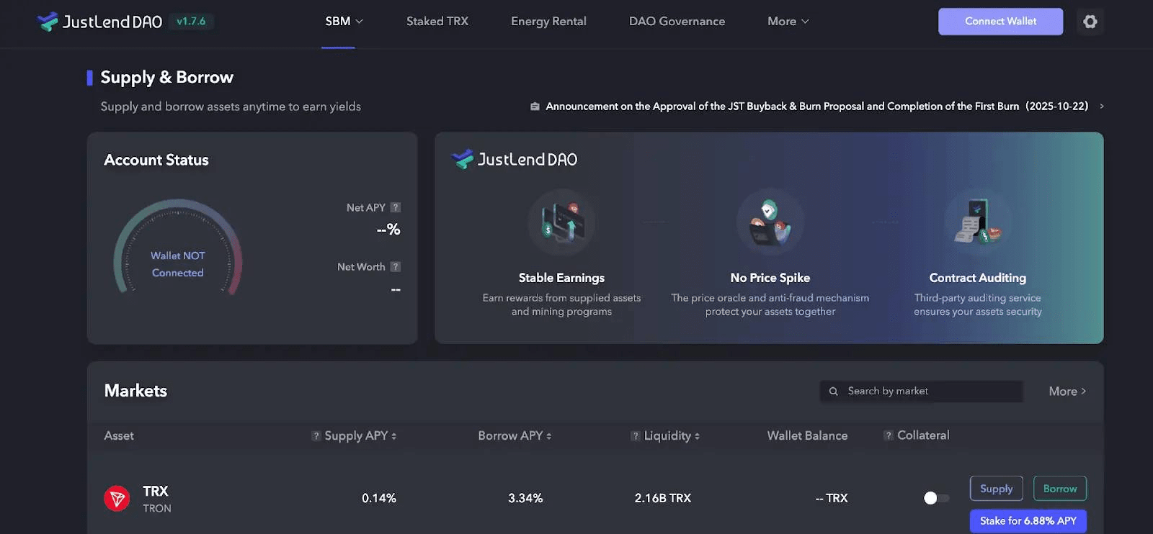Click the Search by market field
This screenshot has height=534, width=1153.
pos(921,391)
